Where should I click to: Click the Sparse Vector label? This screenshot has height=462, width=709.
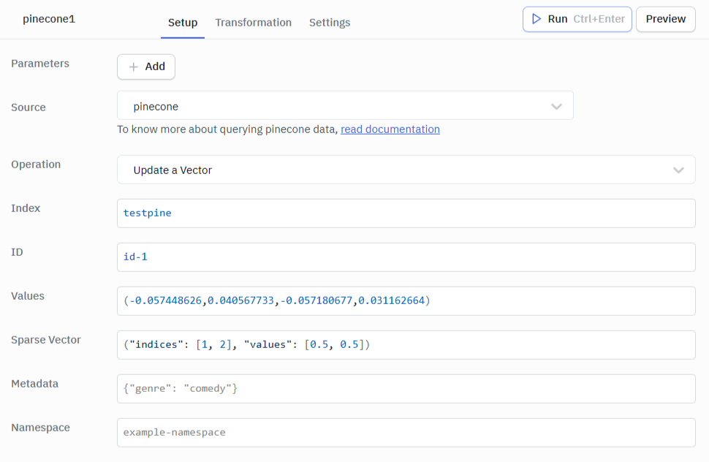(x=46, y=339)
